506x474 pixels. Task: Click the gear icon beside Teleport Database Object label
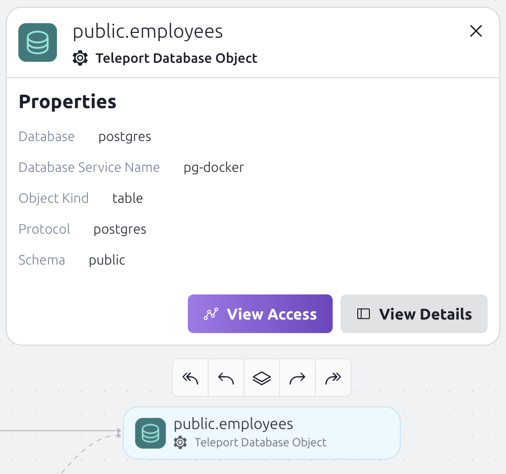tap(80, 58)
